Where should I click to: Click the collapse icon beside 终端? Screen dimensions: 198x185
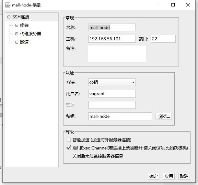[x=17, y=26]
